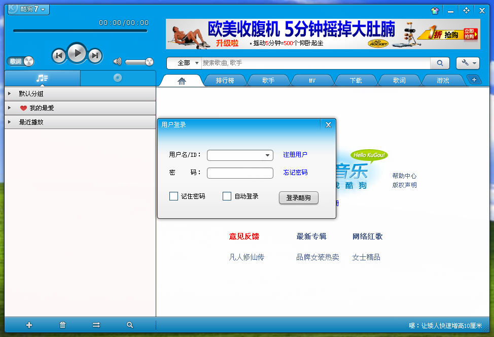Open the 下载 tab
This screenshot has width=494, height=337.
[x=356, y=81]
